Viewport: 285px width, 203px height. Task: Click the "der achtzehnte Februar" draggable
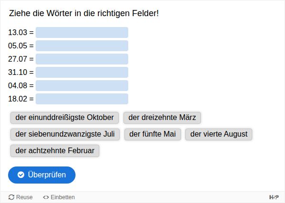pyautogui.click(x=55, y=151)
